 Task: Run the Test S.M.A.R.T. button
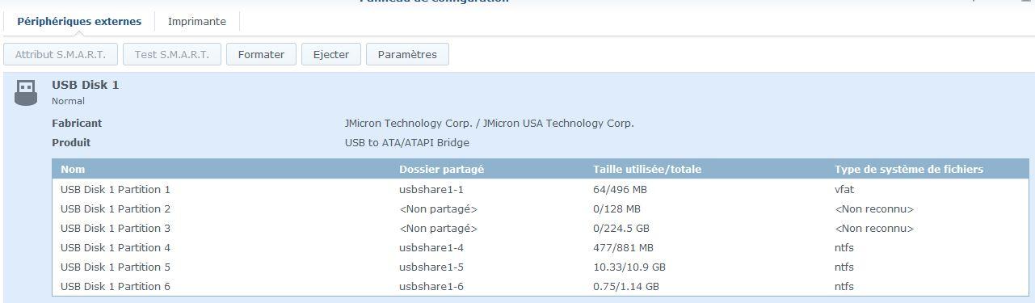click(172, 54)
